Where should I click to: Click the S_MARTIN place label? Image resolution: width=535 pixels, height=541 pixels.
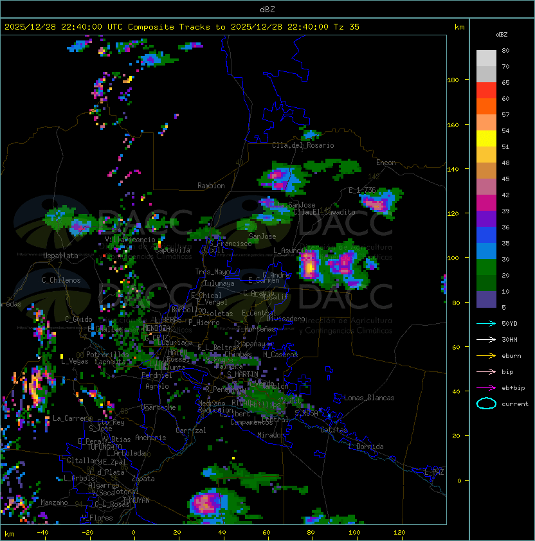[242, 375]
